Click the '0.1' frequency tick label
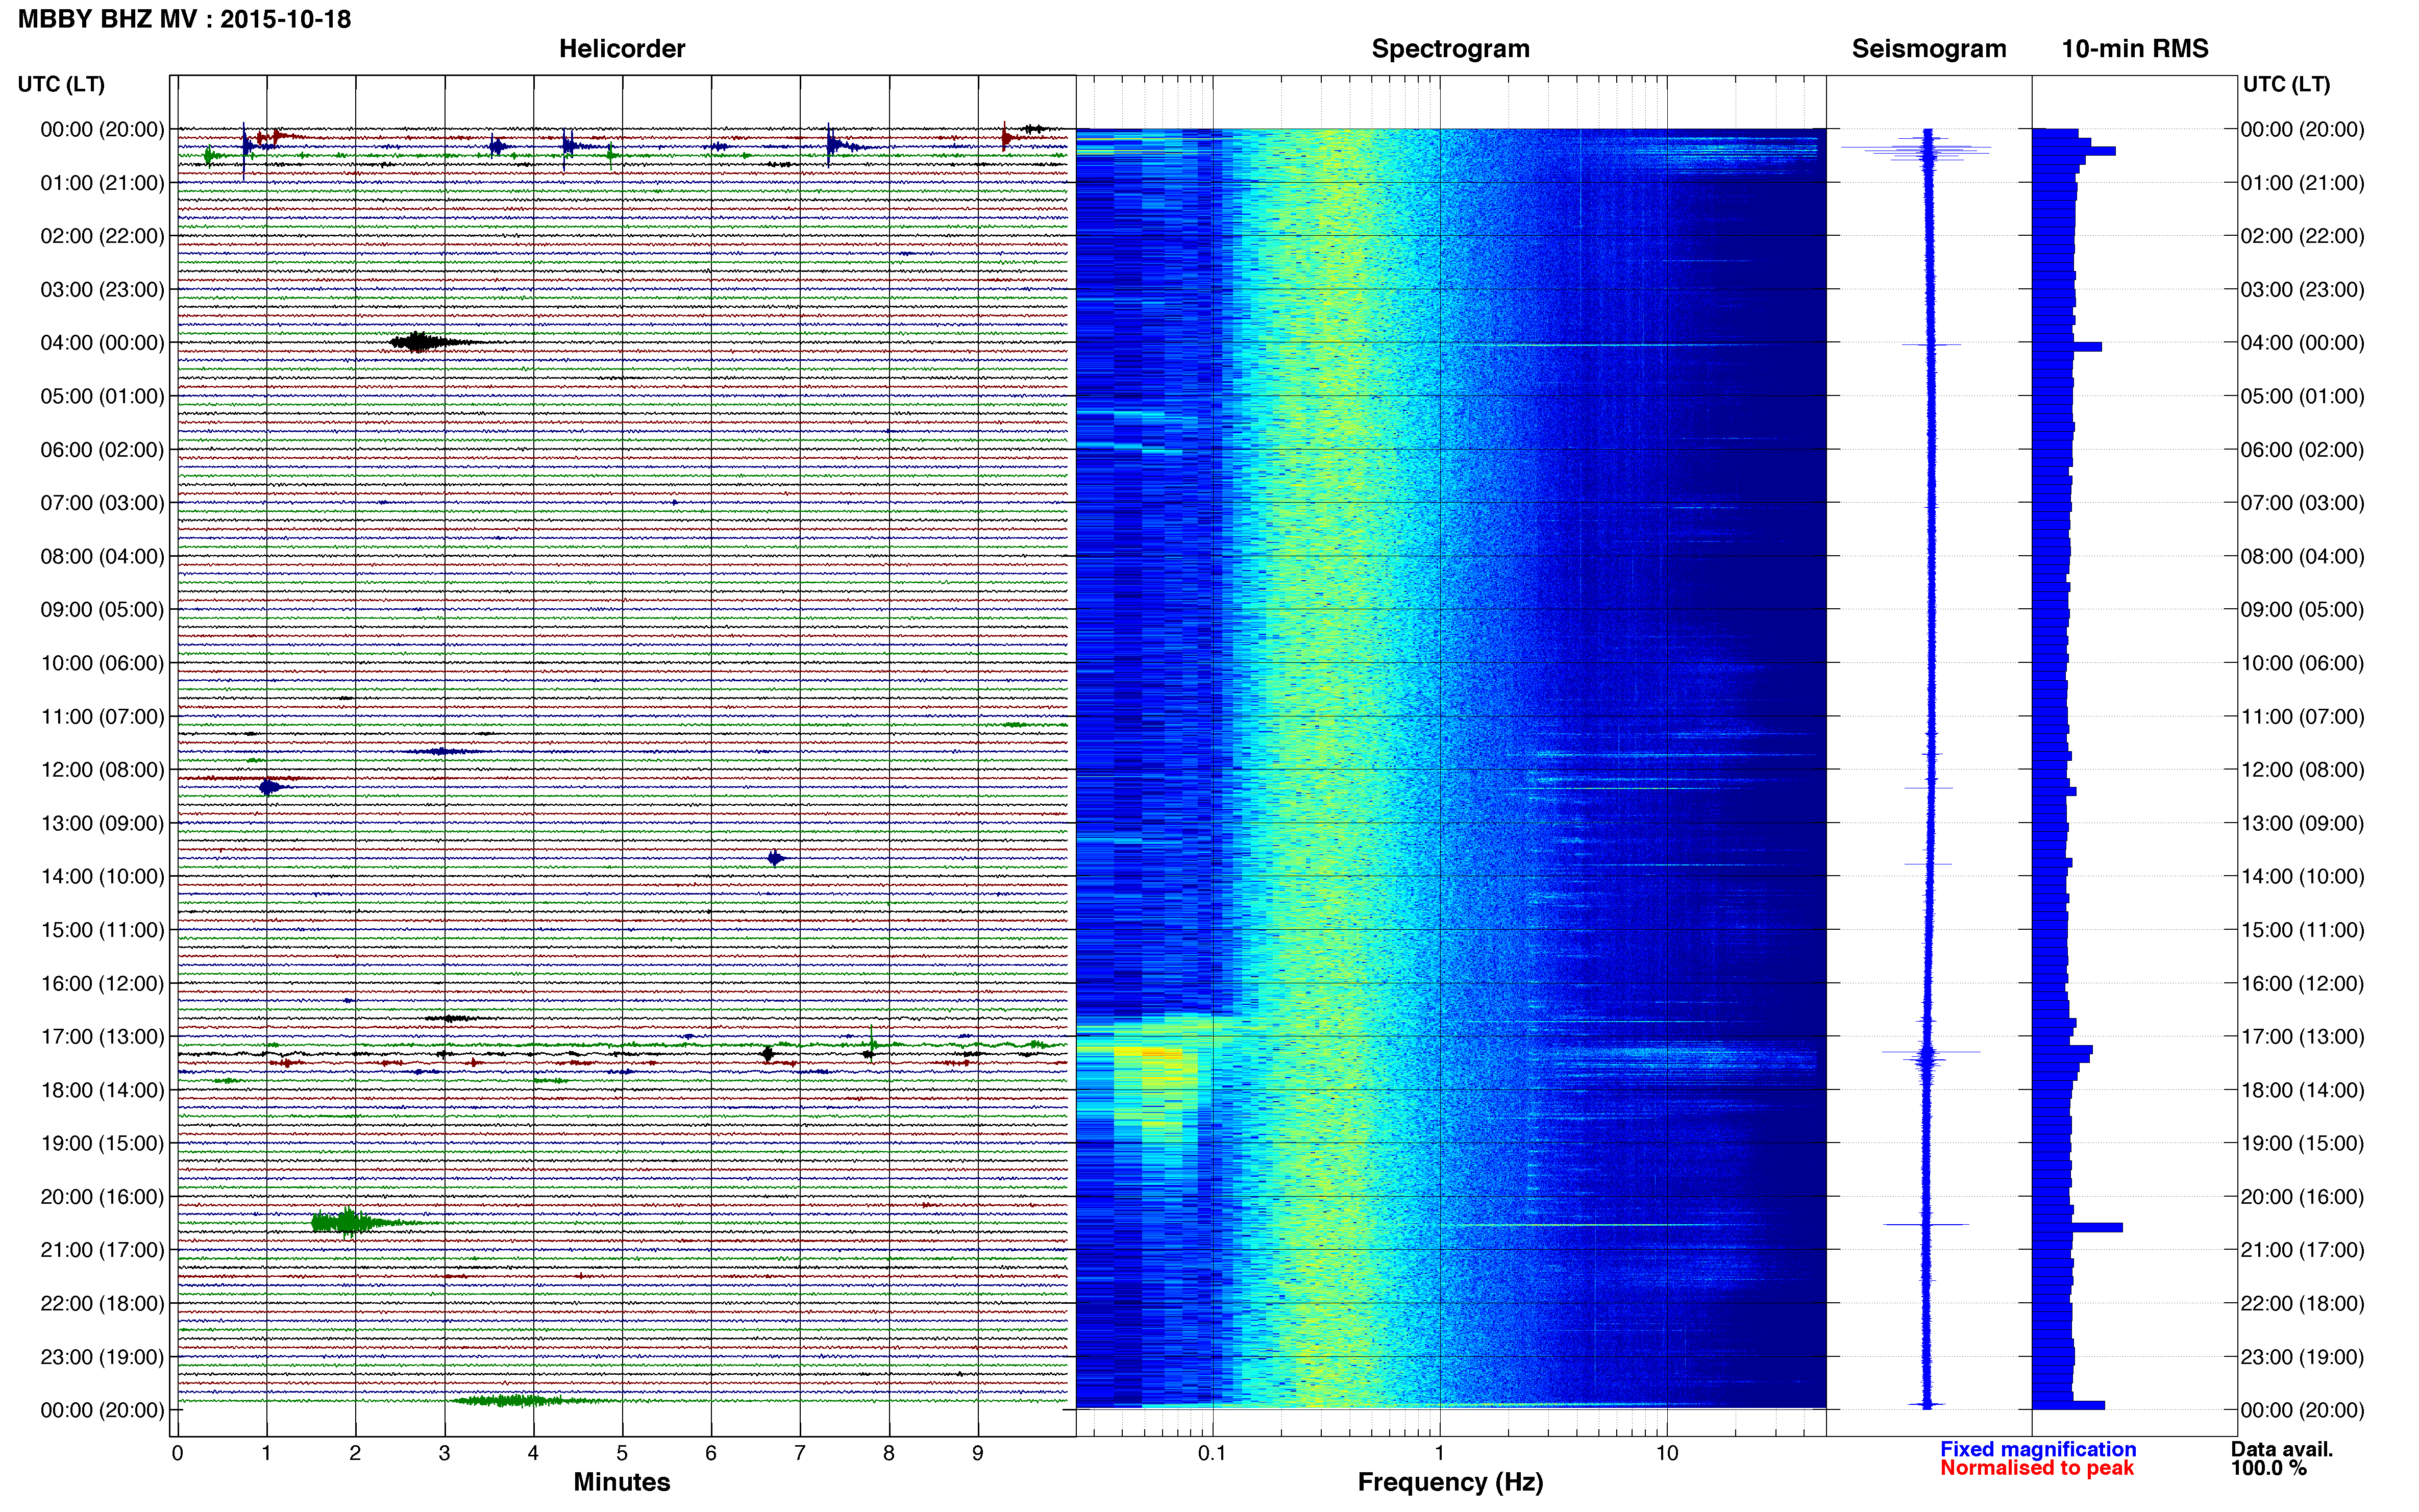 1212,1453
